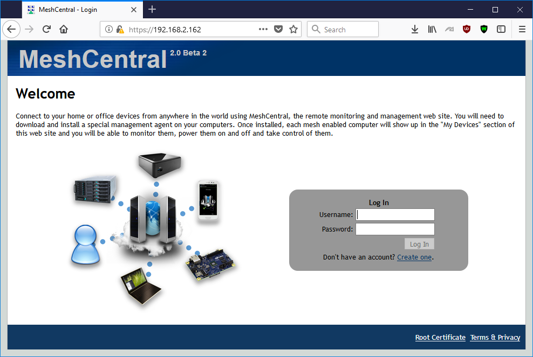Select the MeshCentral - Login tab
Screen dimensions: 533x357
[82, 10]
